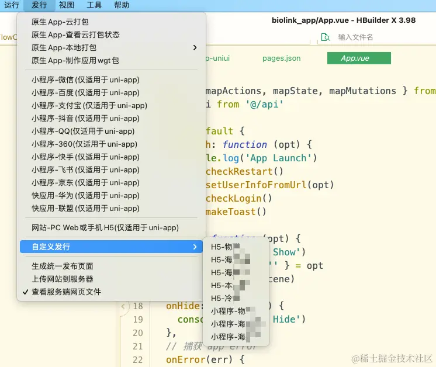Click the file search icon
Viewport: 436px width, 367px height.
pos(326,37)
